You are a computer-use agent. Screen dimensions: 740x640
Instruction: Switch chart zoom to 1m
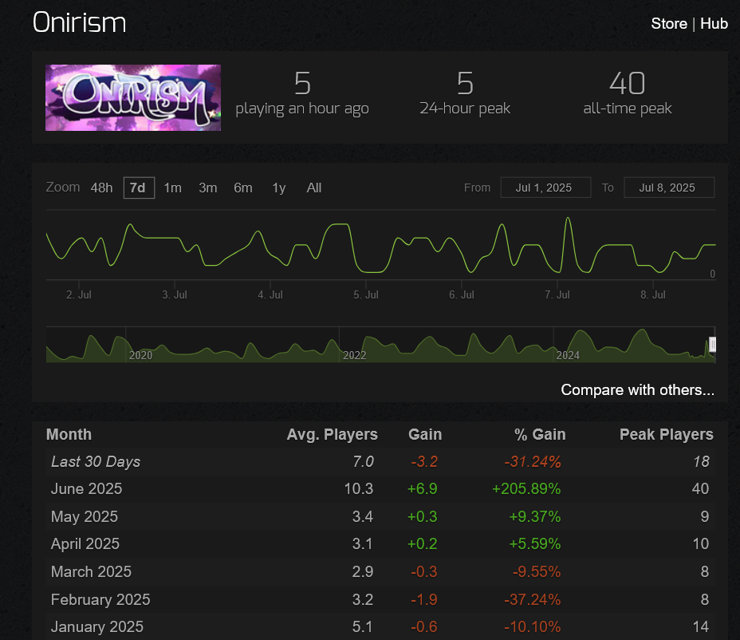[x=173, y=188]
